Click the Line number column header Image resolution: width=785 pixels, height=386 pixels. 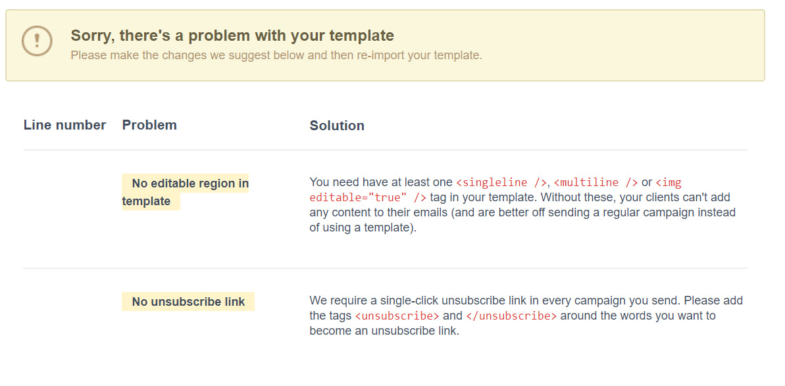pos(64,125)
